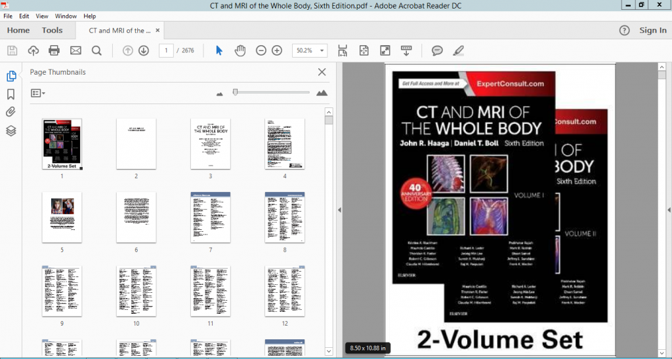Close the CT and MRI document tab
The image size is (672, 359).
pos(157,30)
